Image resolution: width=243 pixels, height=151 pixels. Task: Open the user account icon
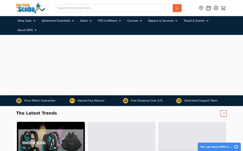coord(216,8)
